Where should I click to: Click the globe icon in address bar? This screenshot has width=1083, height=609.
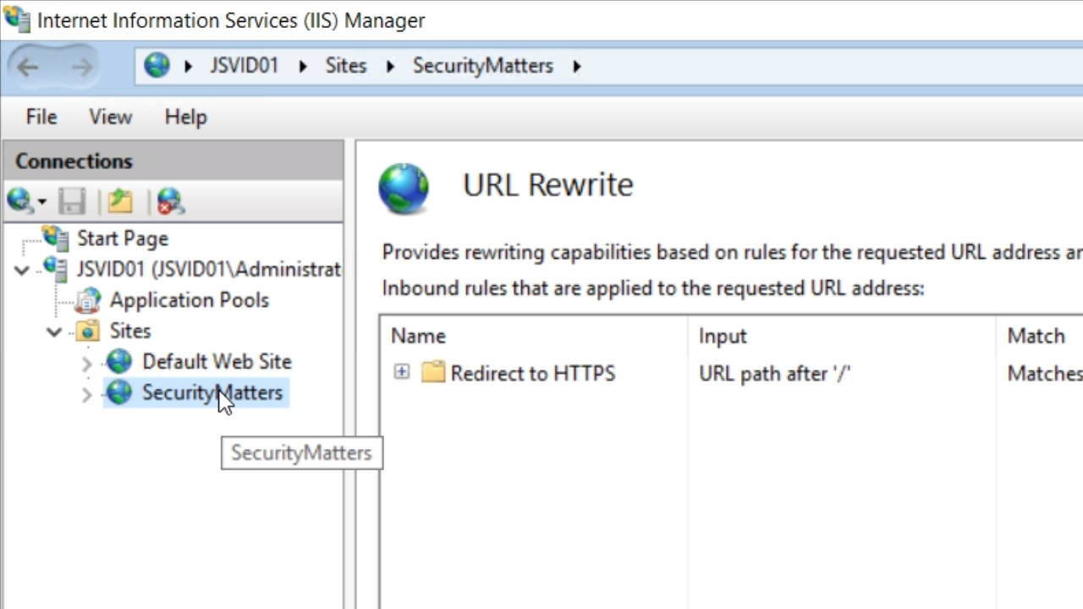(157, 66)
